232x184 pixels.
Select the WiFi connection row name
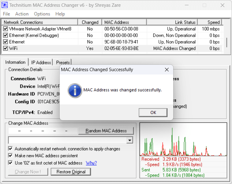pos(13,48)
